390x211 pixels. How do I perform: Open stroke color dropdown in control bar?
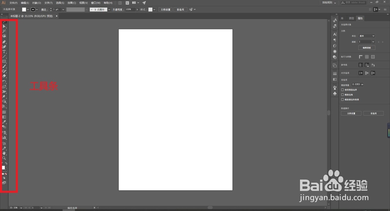pyautogui.click(x=37, y=9)
